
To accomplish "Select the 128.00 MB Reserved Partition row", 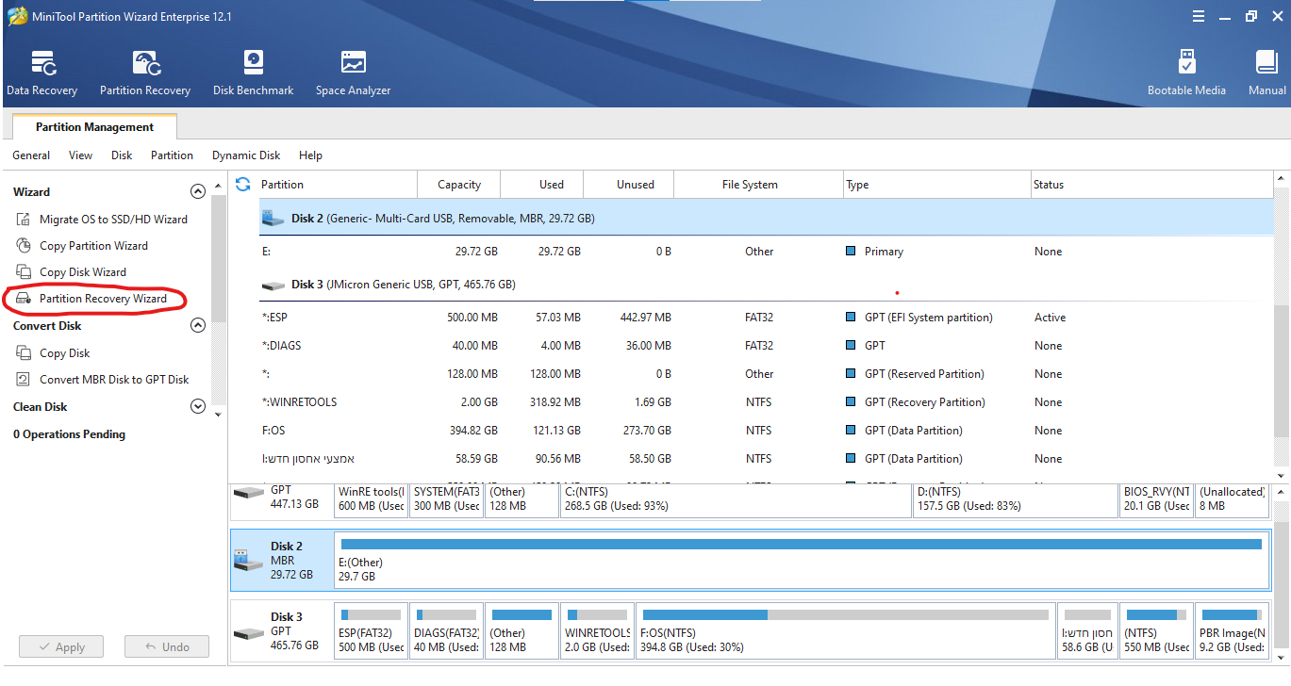I will click(766, 374).
